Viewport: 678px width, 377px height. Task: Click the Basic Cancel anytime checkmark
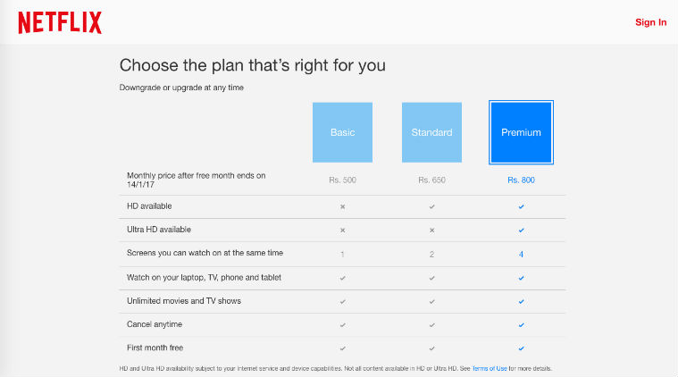pos(342,324)
